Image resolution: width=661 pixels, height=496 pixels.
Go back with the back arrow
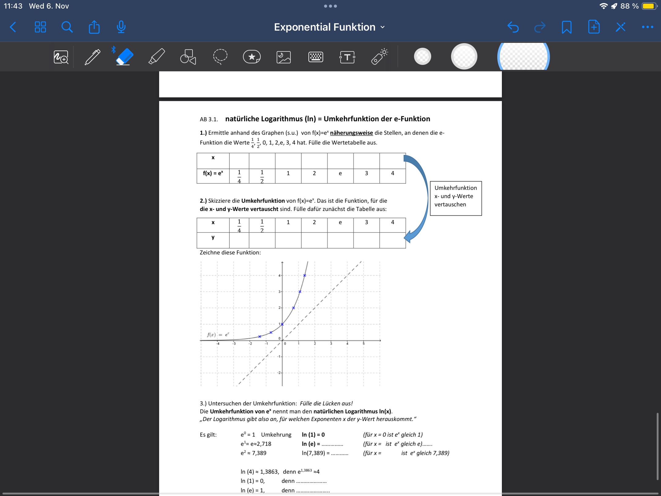tap(13, 27)
